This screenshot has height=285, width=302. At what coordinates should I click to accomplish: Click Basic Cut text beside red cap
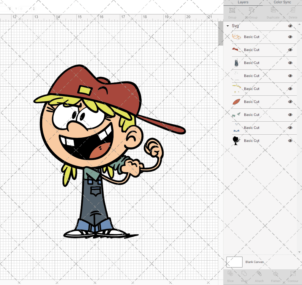pyautogui.click(x=252, y=50)
